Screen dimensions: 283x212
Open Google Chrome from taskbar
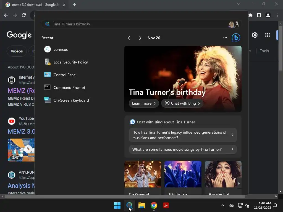pyautogui.click(x=154, y=205)
